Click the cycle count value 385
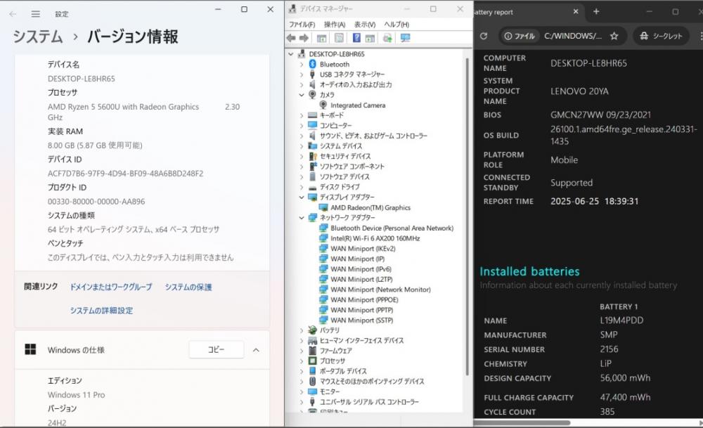 [x=607, y=411]
